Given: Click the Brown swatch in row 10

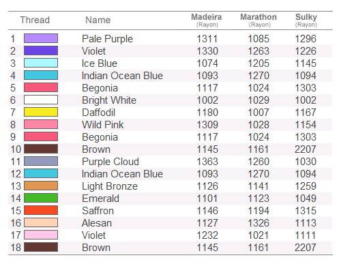Looking at the screenshot, I should point(41,149).
